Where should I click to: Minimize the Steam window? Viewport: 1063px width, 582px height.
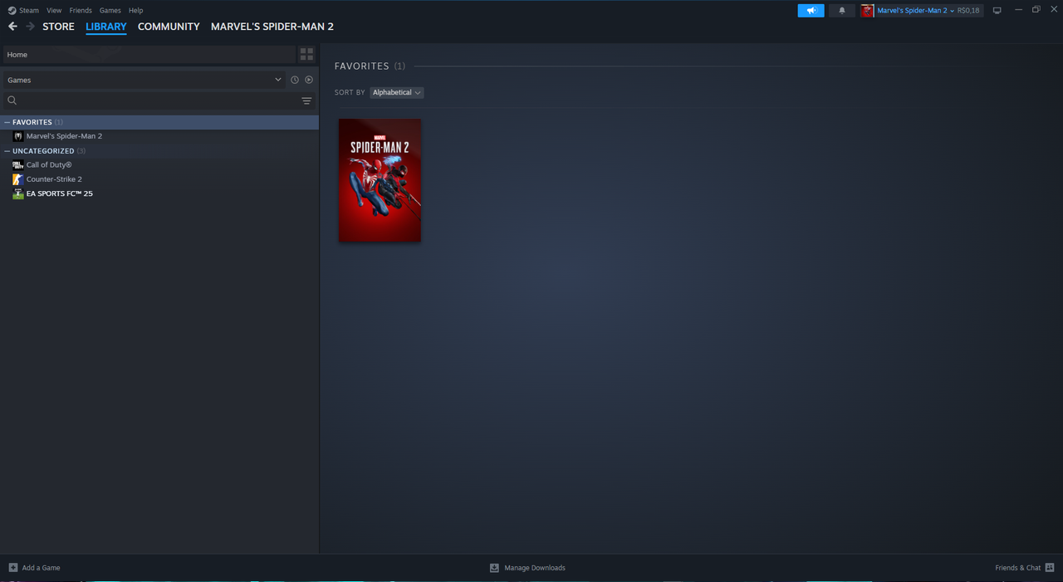click(1019, 10)
